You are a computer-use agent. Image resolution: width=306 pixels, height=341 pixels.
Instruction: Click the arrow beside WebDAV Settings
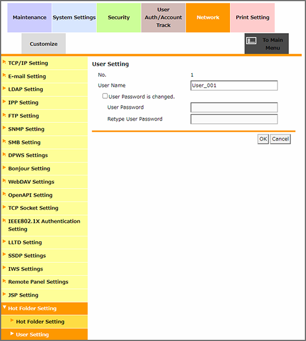pos(4,181)
